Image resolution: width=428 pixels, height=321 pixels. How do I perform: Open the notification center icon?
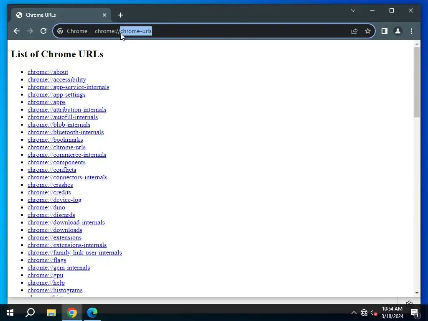(415, 313)
